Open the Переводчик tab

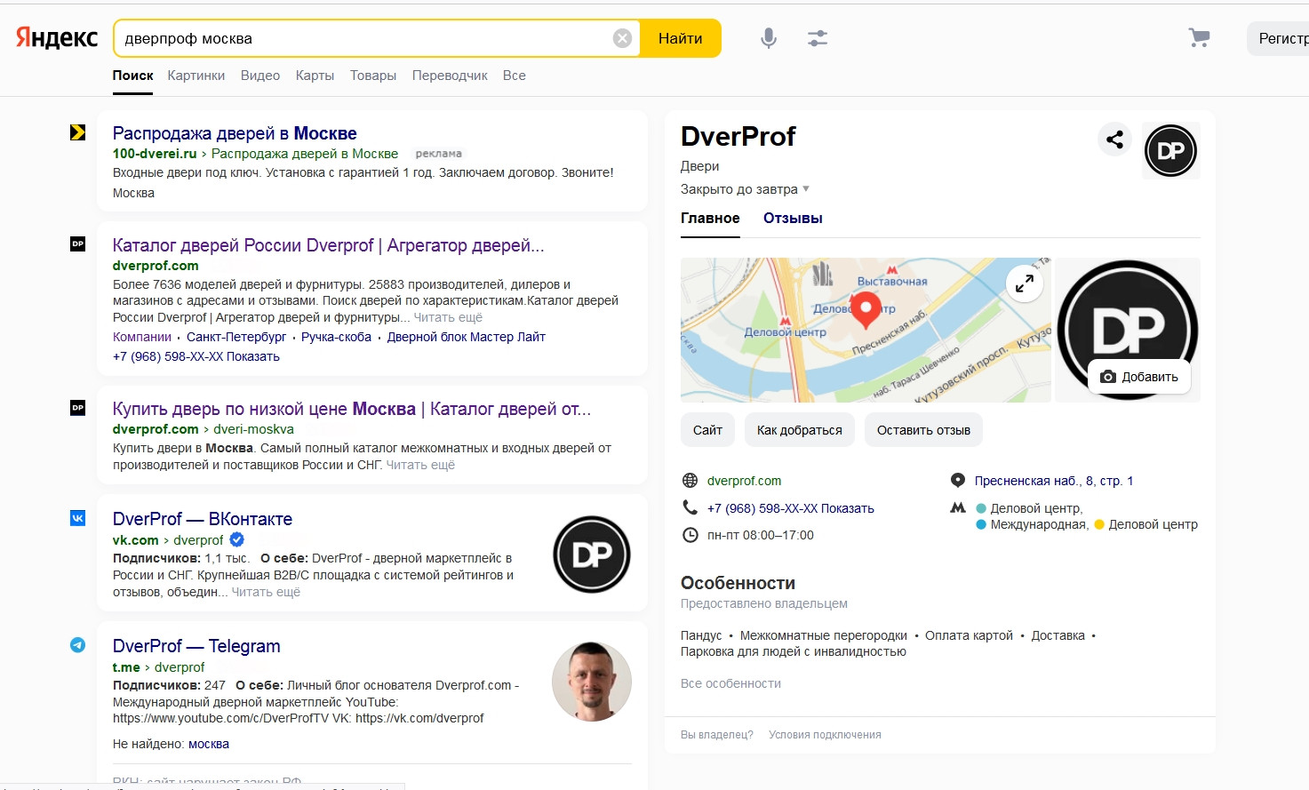click(x=450, y=76)
